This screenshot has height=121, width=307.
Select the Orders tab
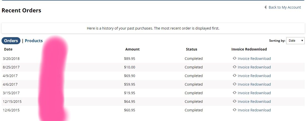(x=11, y=41)
